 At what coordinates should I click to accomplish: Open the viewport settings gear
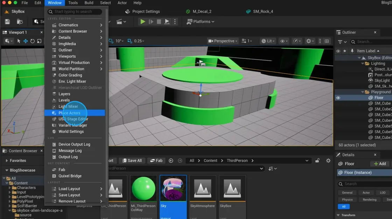pos(308,41)
